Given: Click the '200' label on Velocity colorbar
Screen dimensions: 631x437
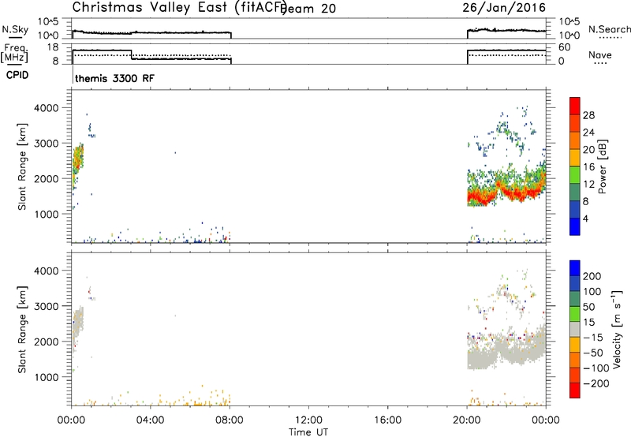Looking at the screenshot, I should [x=592, y=276].
